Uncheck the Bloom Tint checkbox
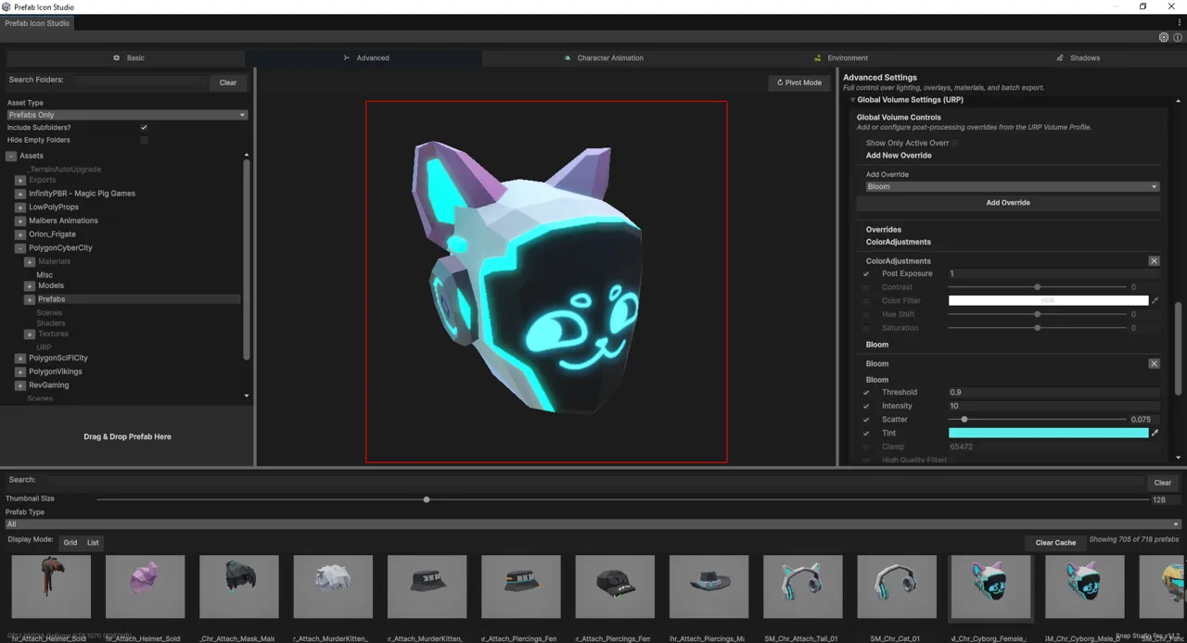 (x=866, y=434)
